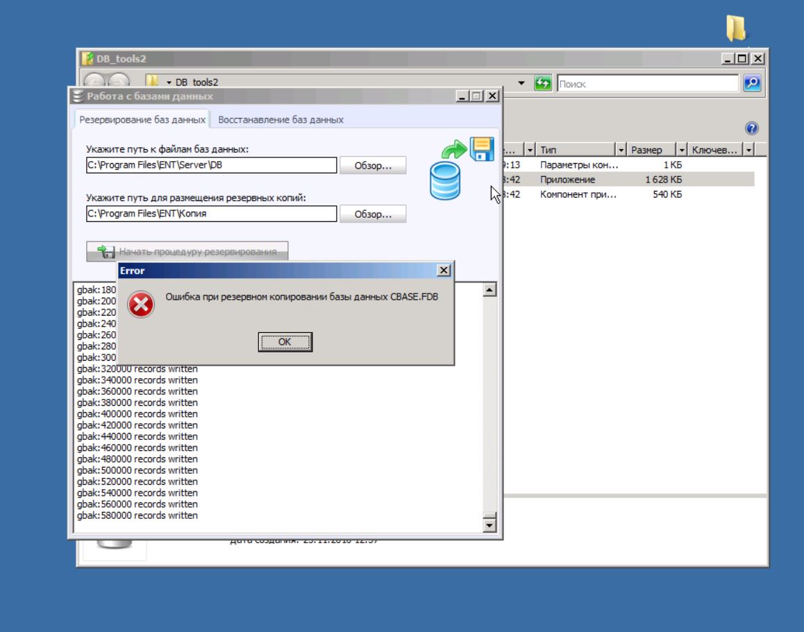Click the log line 'gbak:320000 records written'
This screenshot has height=632, width=804.
pyautogui.click(x=137, y=369)
